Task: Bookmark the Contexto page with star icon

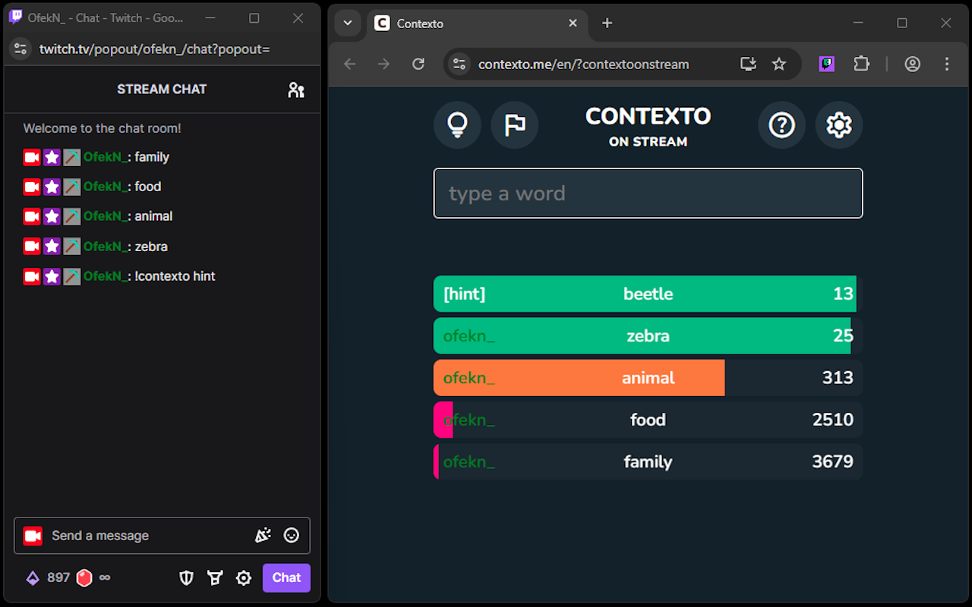Action: pyautogui.click(x=779, y=64)
